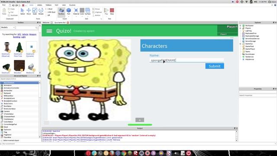Click the Ungroup button
Viewport: 277px width, 156px height.
tap(97, 12)
